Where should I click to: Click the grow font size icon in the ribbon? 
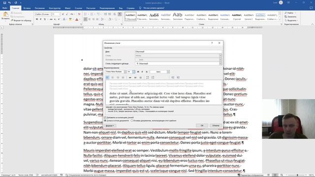point(63,14)
